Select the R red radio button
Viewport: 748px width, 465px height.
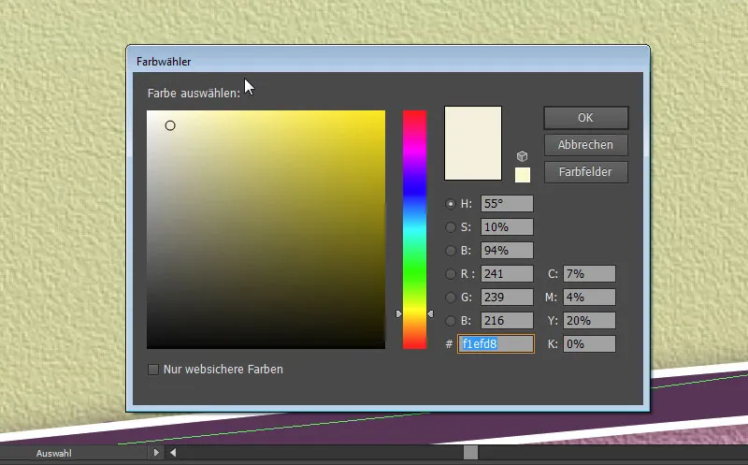click(451, 274)
